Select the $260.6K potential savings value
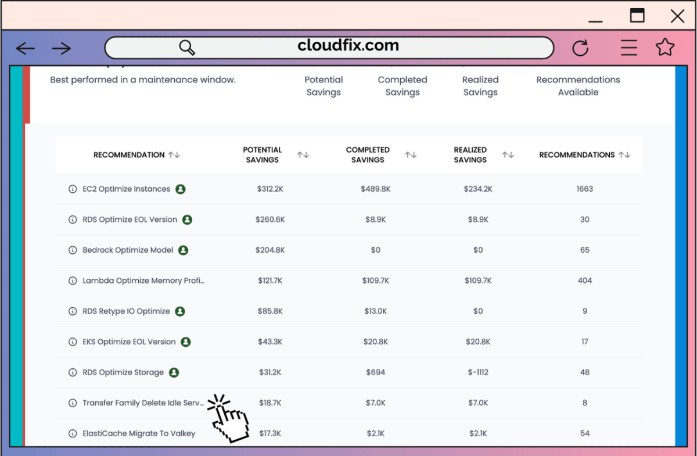 (x=270, y=220)
